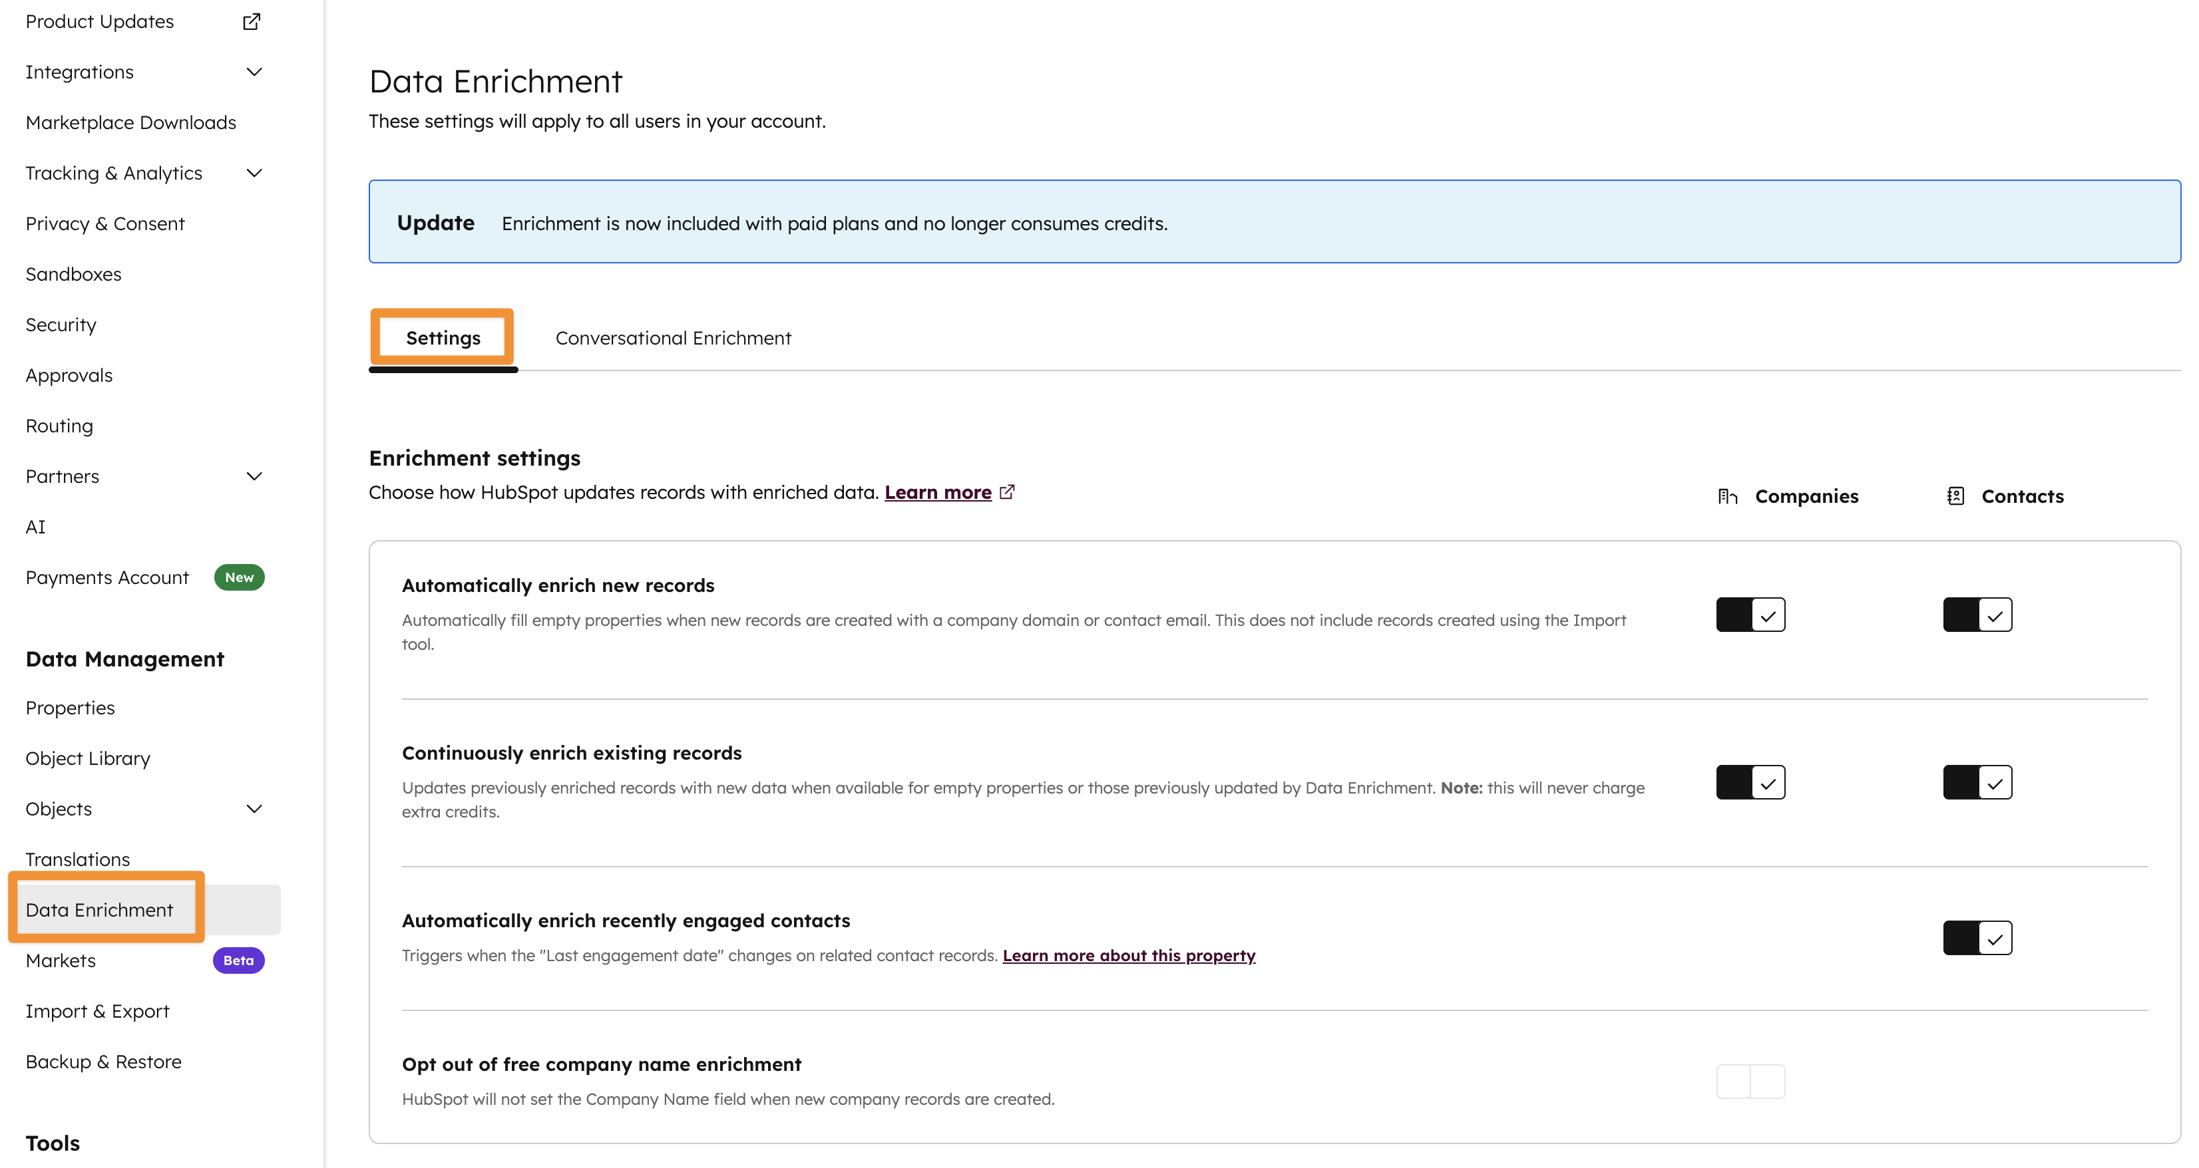2199x1168 pixels.
Task: Switch to the Settings tab
Action: (x=443, y=338)
